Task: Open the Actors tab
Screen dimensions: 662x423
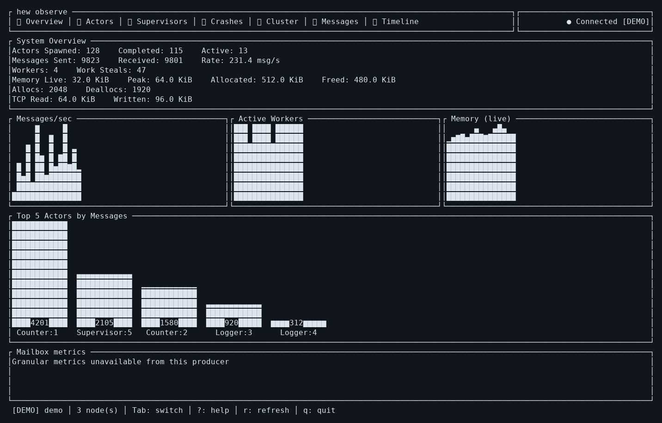Action: 95,22
